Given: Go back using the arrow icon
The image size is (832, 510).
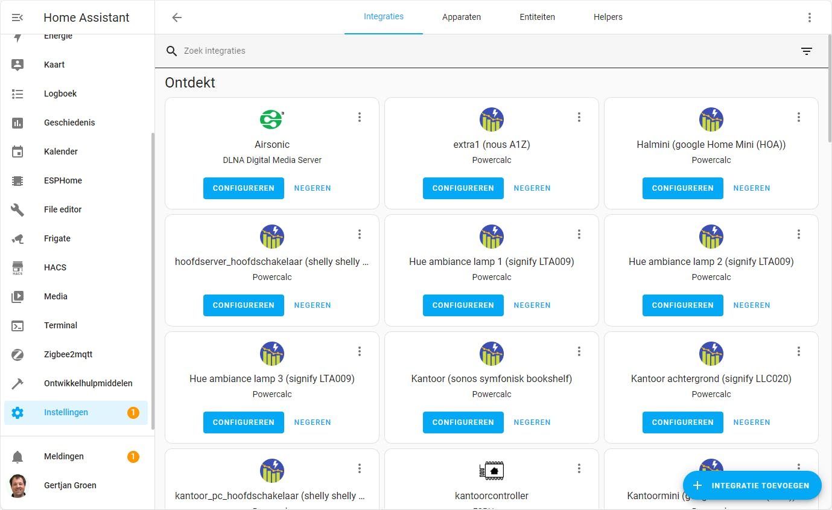Looking at the screenshot, I should pos(177,18).
